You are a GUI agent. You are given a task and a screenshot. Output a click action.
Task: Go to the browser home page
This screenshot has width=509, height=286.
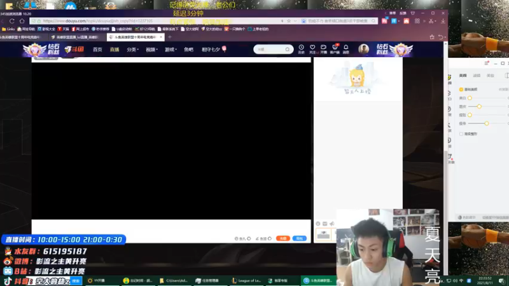[22, 21]
